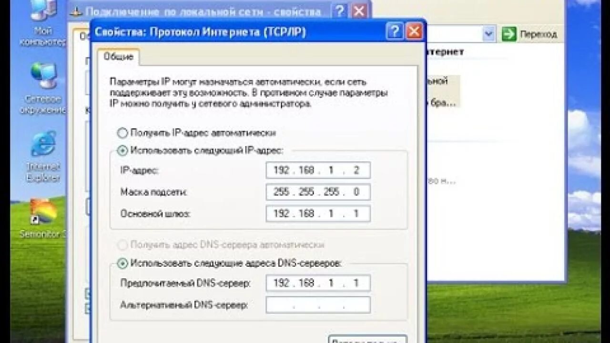Click the paragraph starting 'Параметры IP могут назначаться'
The height and width of the screenshot is (343, 610).
[249, 92]
